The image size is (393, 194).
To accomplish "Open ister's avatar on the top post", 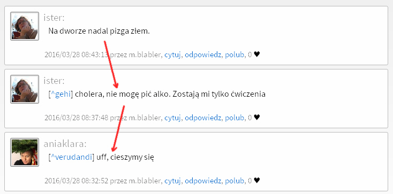I will click(25, 26).
